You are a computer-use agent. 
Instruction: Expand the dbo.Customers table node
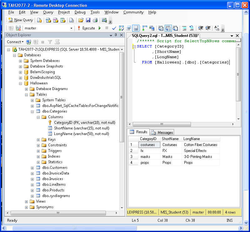(32, 168)
